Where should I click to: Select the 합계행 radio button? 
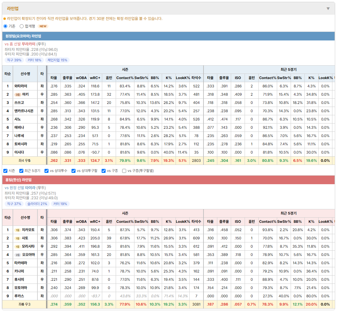[21, 26]
